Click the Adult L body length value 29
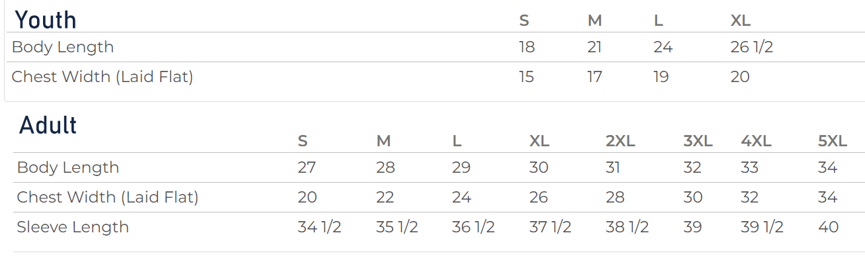 coord(461,167)
